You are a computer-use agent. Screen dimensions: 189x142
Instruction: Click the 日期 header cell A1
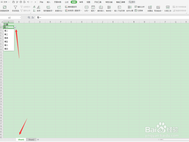click(x=8, y=24)
